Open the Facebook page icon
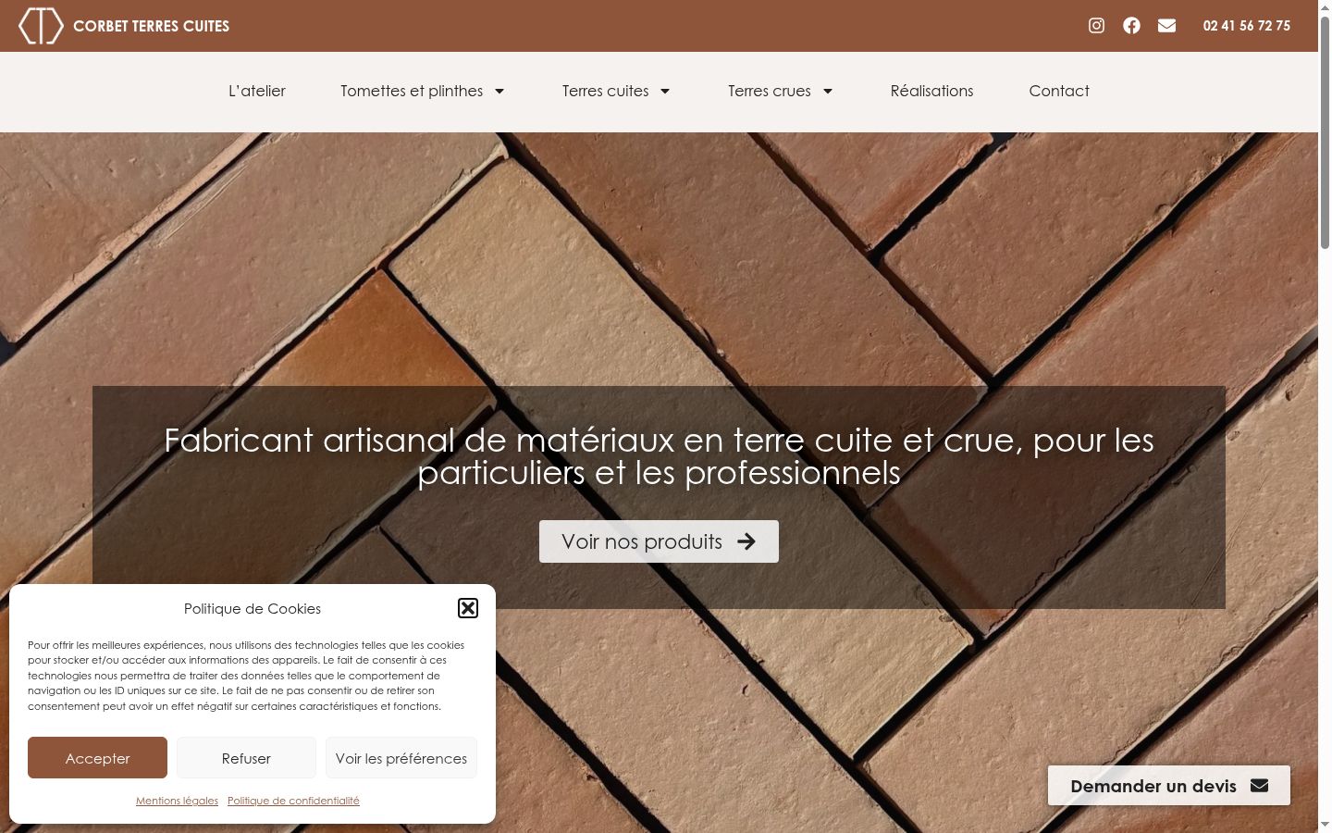Image resolution: width=1332 pixels, height=833 pixels. [1131, 26]
